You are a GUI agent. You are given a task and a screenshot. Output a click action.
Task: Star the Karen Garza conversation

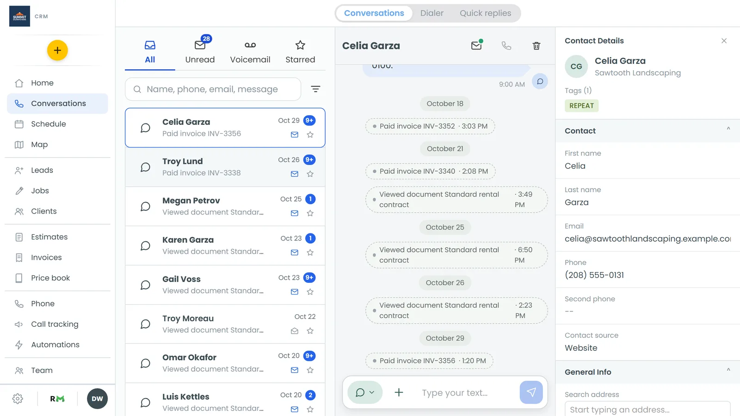tap(310, 252)
